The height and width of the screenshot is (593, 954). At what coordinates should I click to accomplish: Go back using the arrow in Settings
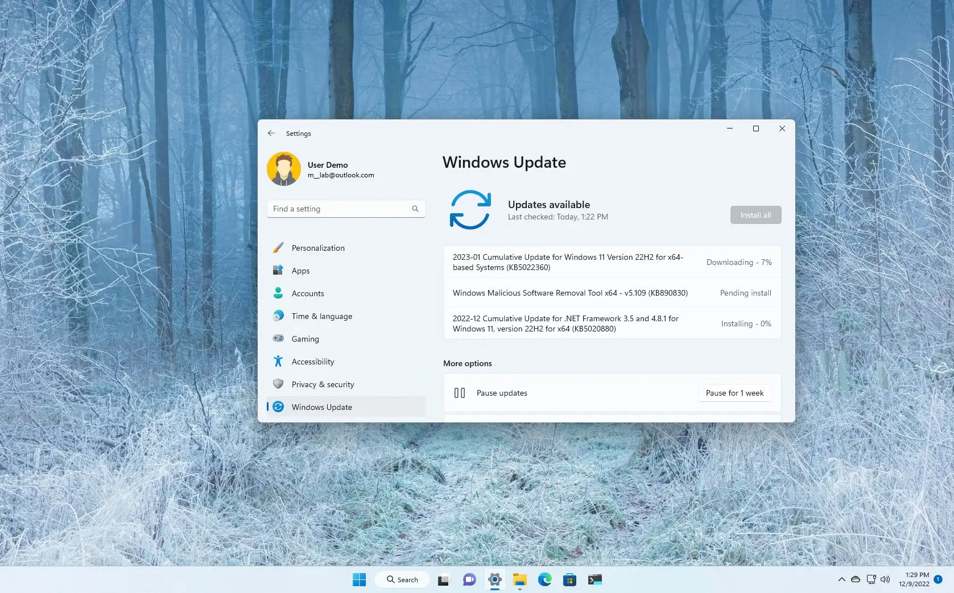click(x=271, y=133)
